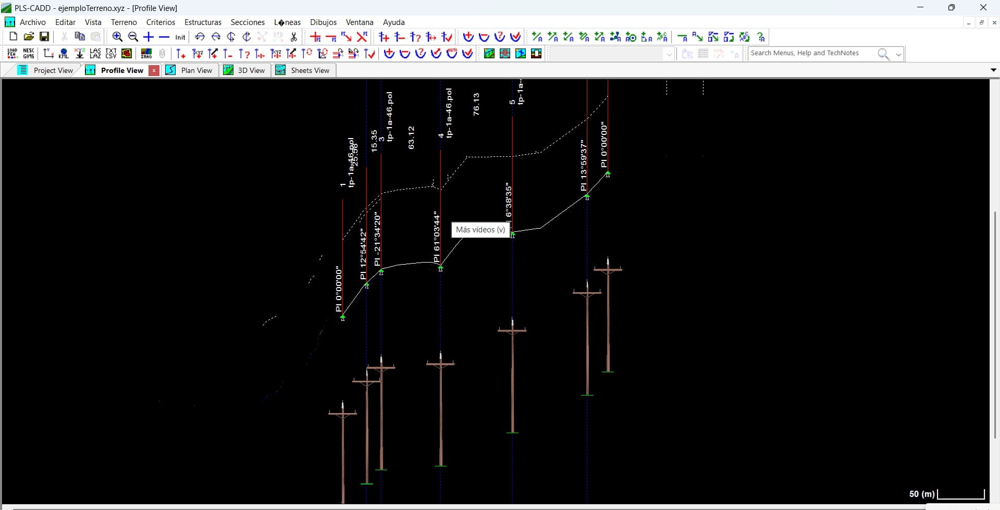The width and height of the screenshot is (1000, 510).
Task: Click the KML import globe icon
Action: click(x=64, y=54)
